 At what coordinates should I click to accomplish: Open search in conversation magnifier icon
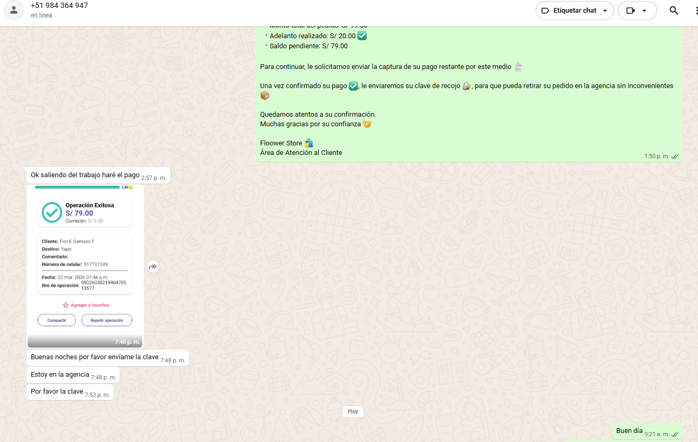[674, 11]
